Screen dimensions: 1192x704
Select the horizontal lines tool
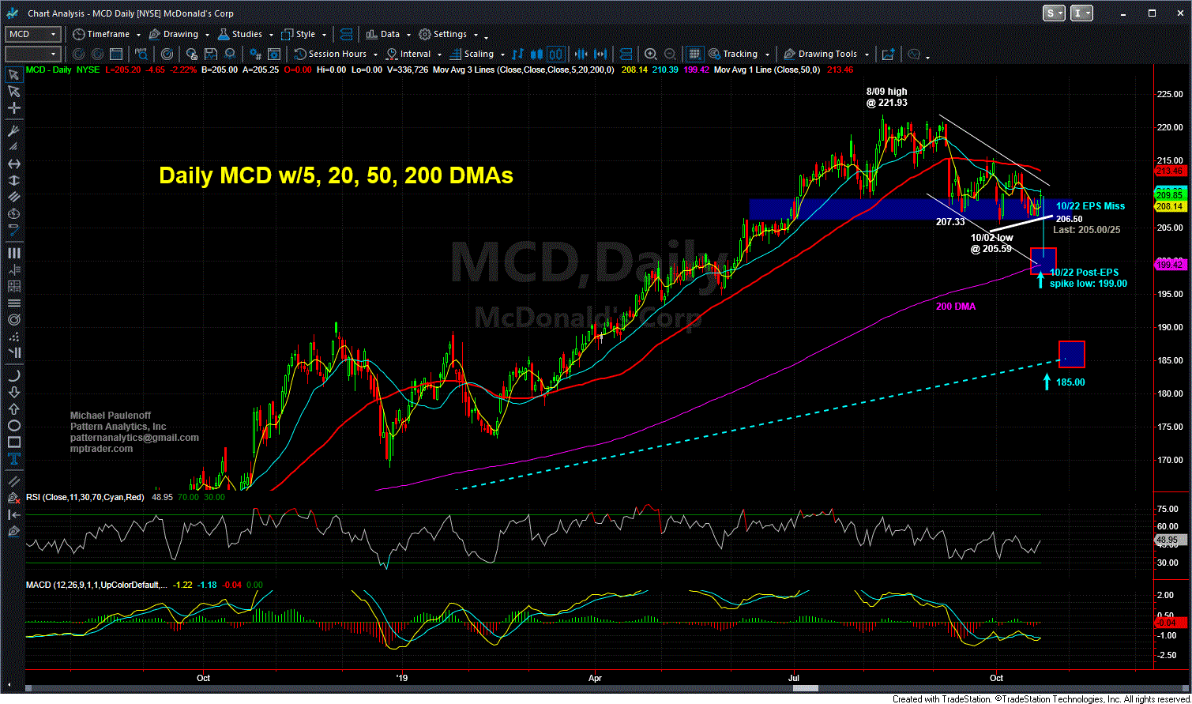coord(13,304)
